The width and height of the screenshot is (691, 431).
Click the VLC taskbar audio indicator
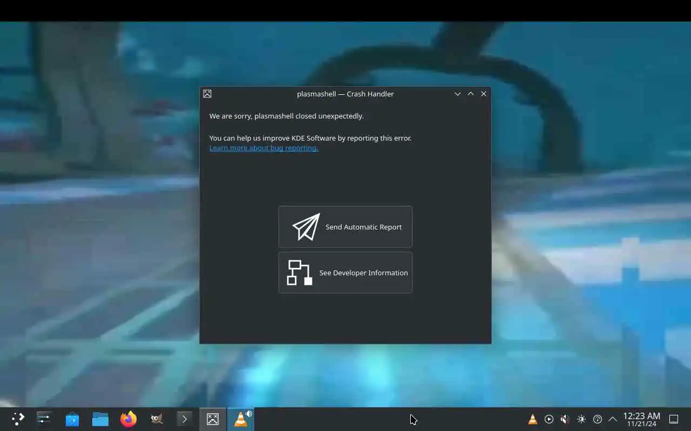249,414
